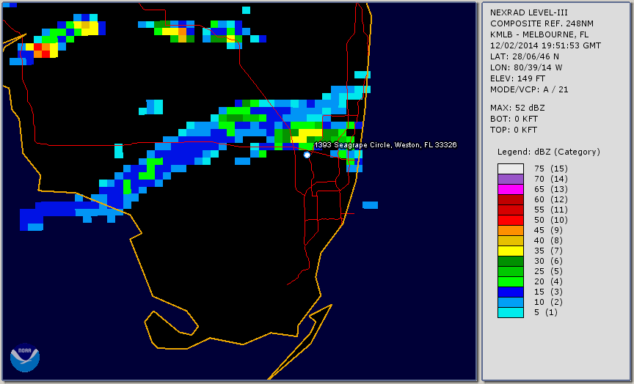Select the 55 dBZ red legend swatch
Viewport: 634px width, 384px height.
point(511,210)
